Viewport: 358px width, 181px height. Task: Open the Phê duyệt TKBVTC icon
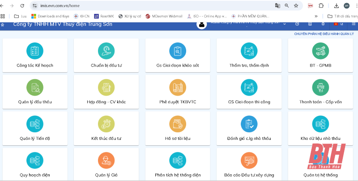click(x=178, y=87)
